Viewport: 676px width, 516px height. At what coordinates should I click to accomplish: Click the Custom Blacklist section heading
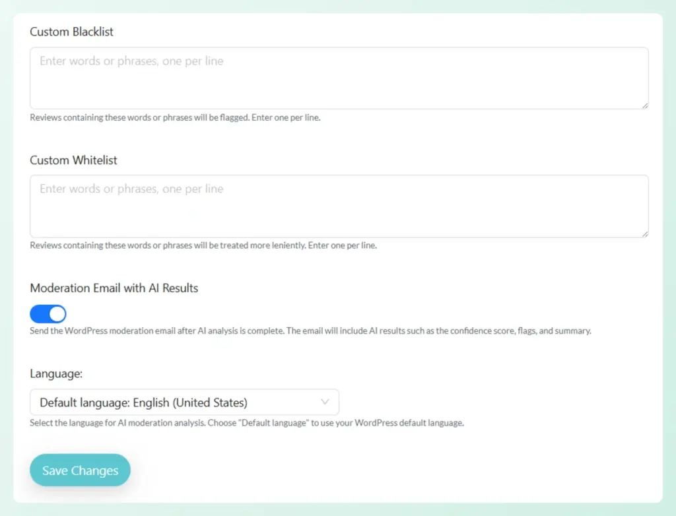tap(71, 32)
